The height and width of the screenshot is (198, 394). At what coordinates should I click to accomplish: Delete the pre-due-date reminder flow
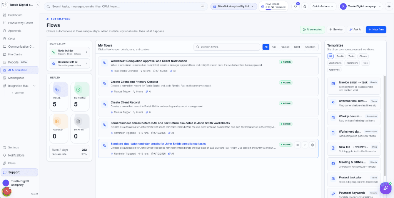(312, 145)
